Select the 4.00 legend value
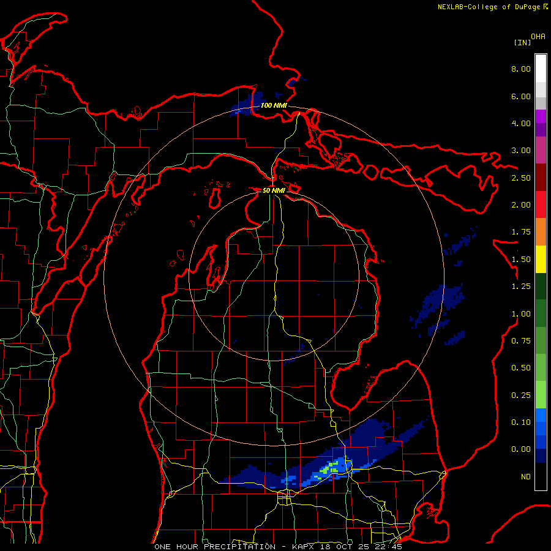Image resolution: width=551 pixels, height=551 pixels. click(x=521, y=123)
